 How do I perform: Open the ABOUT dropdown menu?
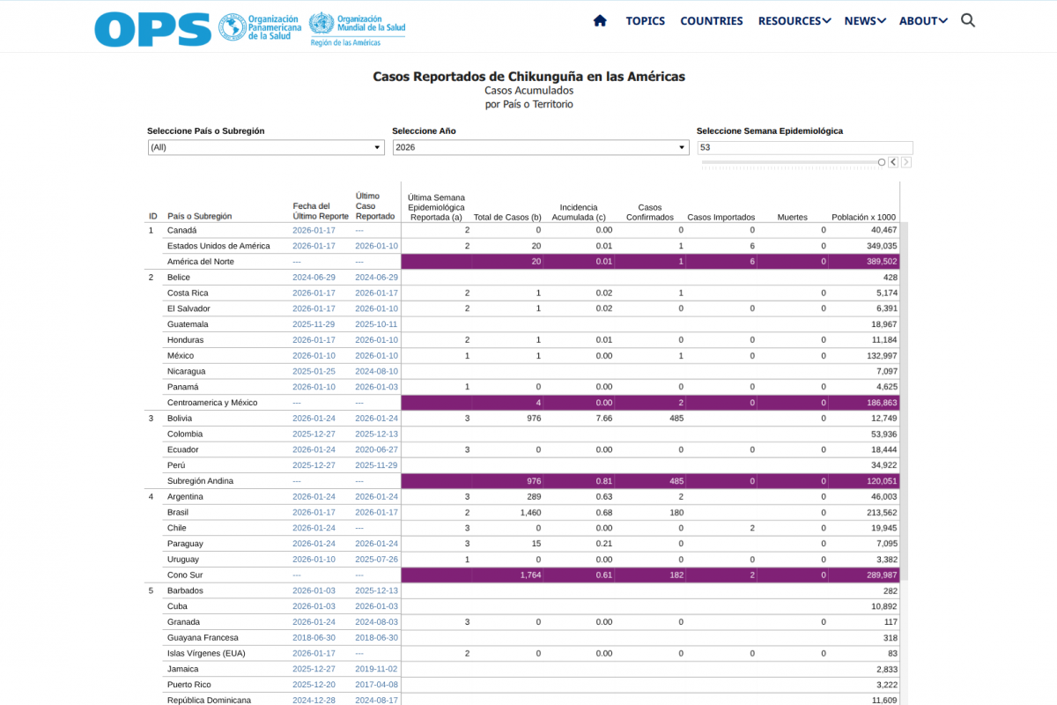[922, 21]
